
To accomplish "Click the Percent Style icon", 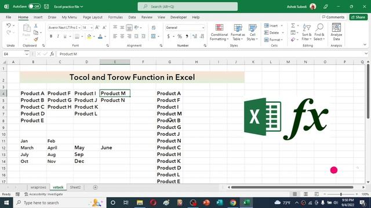I will [x=180, y=36].
